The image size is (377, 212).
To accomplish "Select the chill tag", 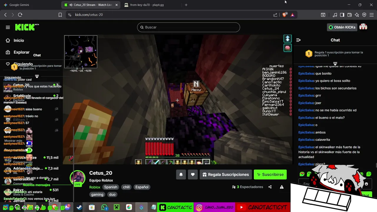I will point(126,187).
